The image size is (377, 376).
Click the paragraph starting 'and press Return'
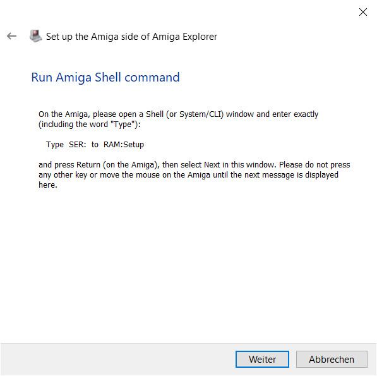pos(194,174)
